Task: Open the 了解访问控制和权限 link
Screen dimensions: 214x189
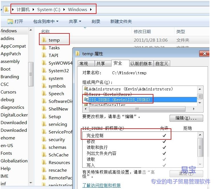Action: point(101,185)
